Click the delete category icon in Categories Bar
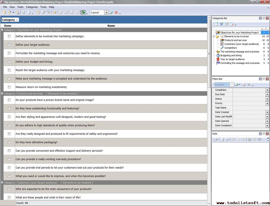This screenshot has height=206, width=270. click(232, 24)
